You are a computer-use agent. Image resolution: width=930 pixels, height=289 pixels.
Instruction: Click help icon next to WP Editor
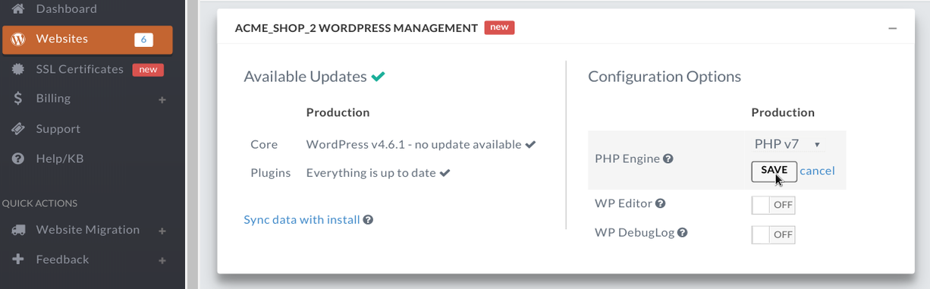(x=661, y=204)
